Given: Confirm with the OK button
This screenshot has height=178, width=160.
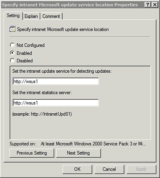Looking at the screenshot, I should coord(77,169).
